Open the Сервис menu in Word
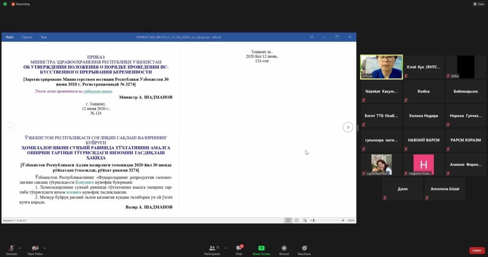Viewport: 488px width, 257px height. (27, 37)
